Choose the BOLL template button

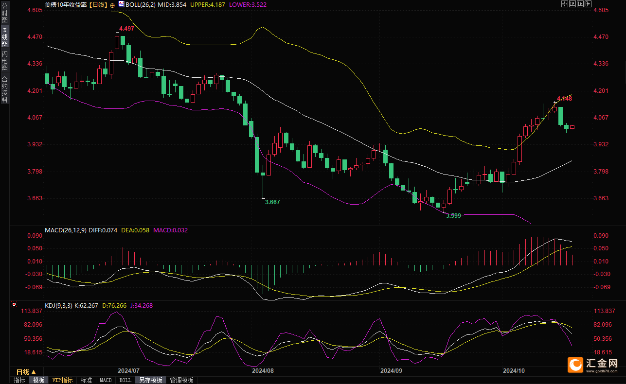[125, 380]
